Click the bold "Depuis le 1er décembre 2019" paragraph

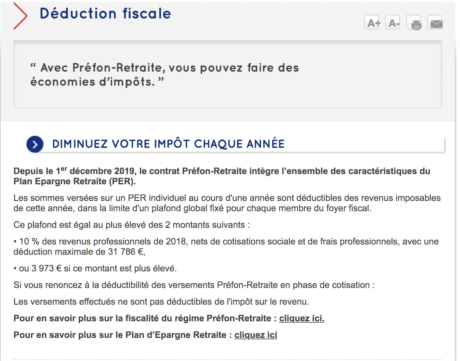(x=221, y=176)
